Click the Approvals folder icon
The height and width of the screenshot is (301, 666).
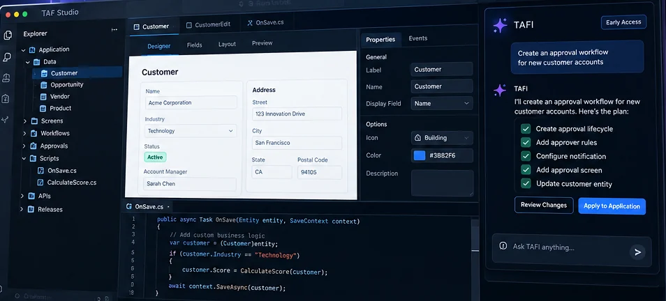click(34, 146)
